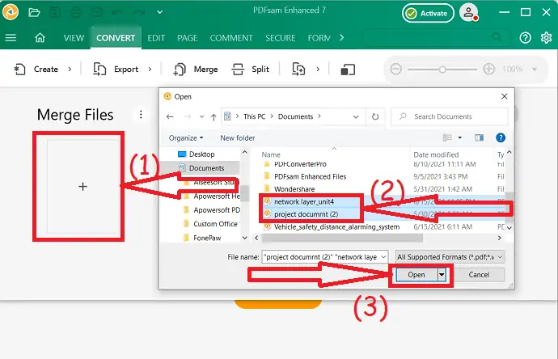Click the insert pages icon

tap(298, 69)
